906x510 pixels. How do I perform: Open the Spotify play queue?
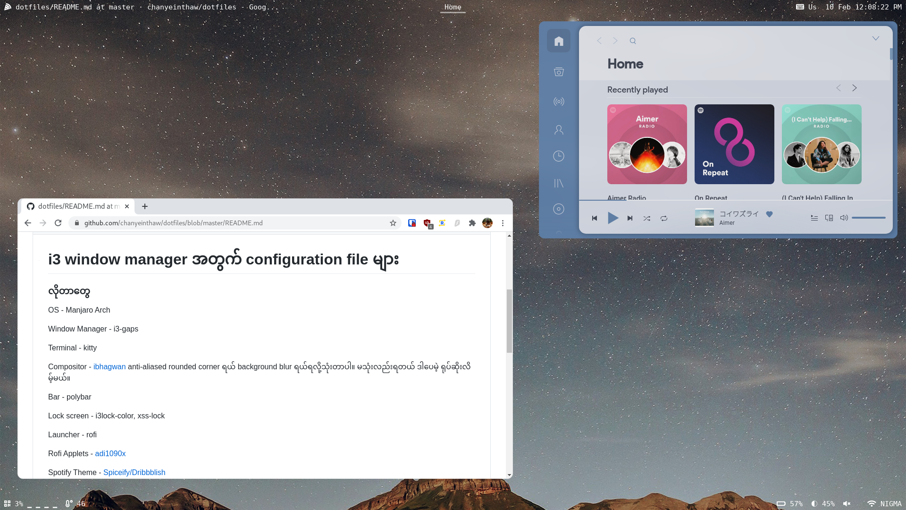[x=814, y=218]
